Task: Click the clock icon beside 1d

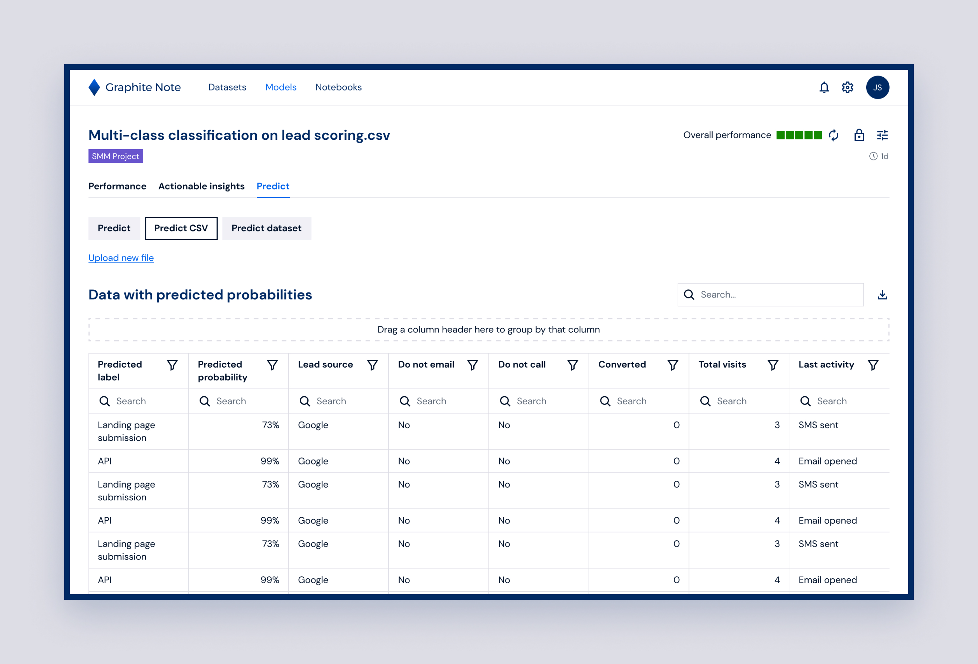Action: click(873, 156)
